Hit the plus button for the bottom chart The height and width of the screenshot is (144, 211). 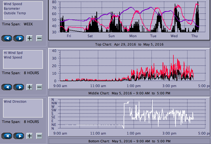pyautogui.click(x=29, y=136)
